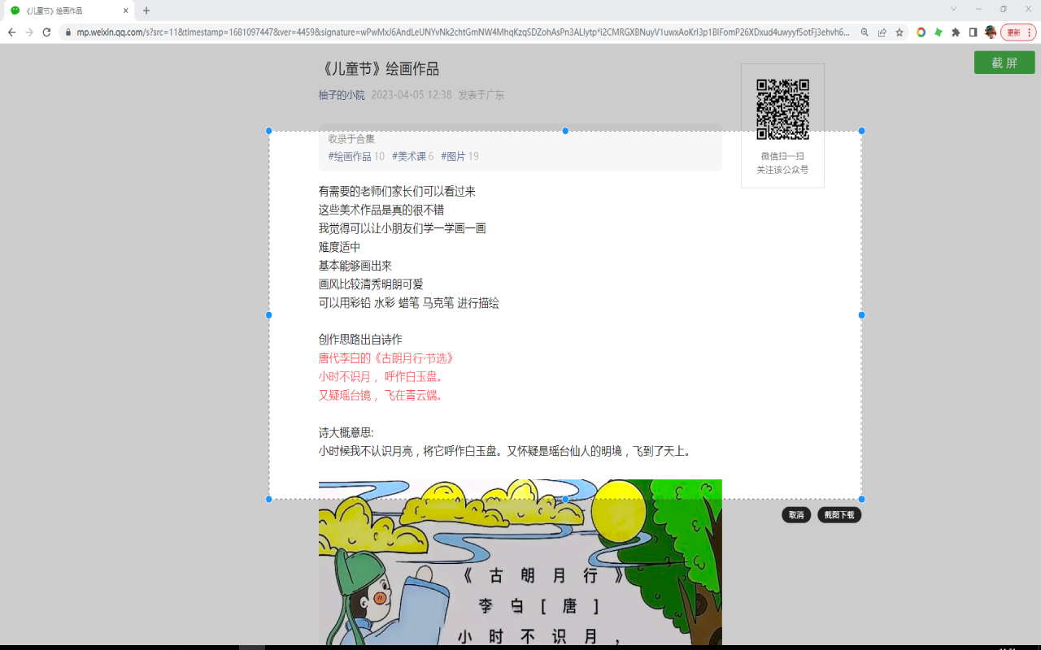
Task: Click the text 关注该公众号
Action: point(782,170)
